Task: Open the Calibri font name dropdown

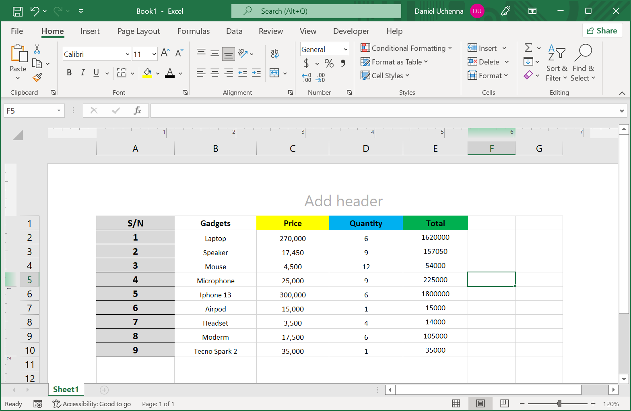Action: 127,54
